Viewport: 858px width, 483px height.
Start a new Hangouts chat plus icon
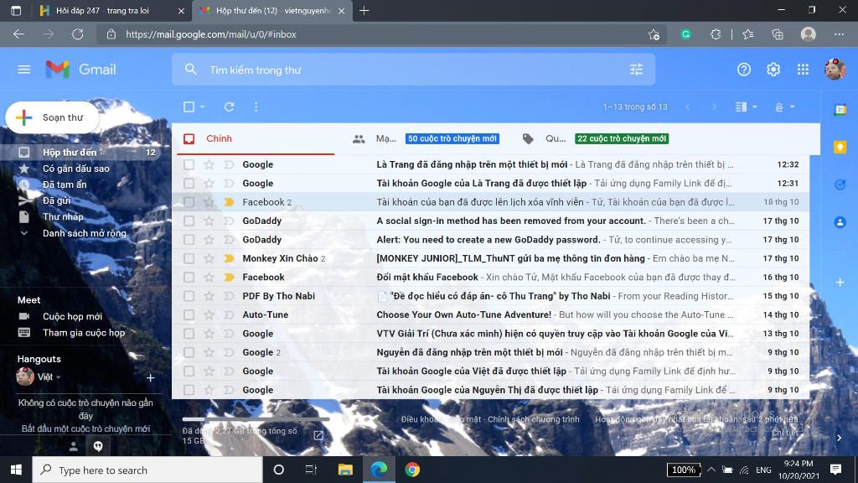(151, 378)
